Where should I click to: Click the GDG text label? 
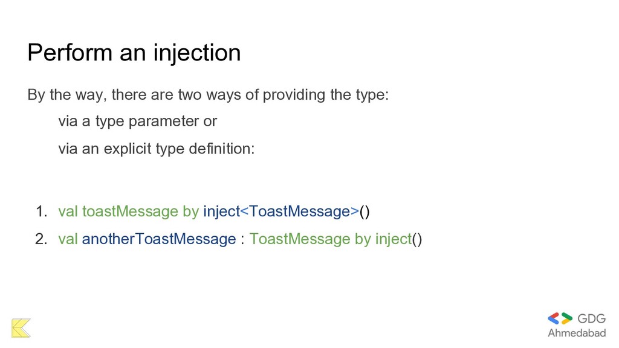tap(591, 318)
